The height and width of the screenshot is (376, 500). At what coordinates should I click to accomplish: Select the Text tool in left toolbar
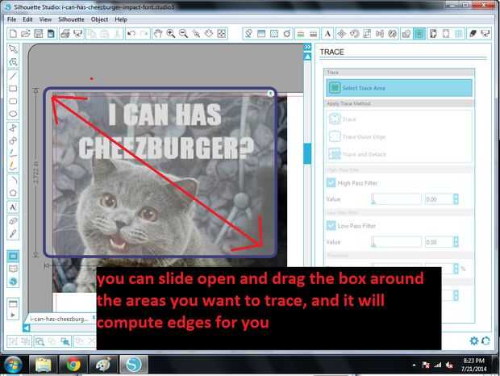(x=13, y=207)
